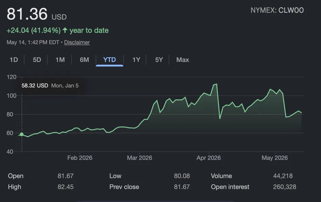321x202 pixels.
Task: Select the 1D time range tab
Action: click(x=14, y=60)
